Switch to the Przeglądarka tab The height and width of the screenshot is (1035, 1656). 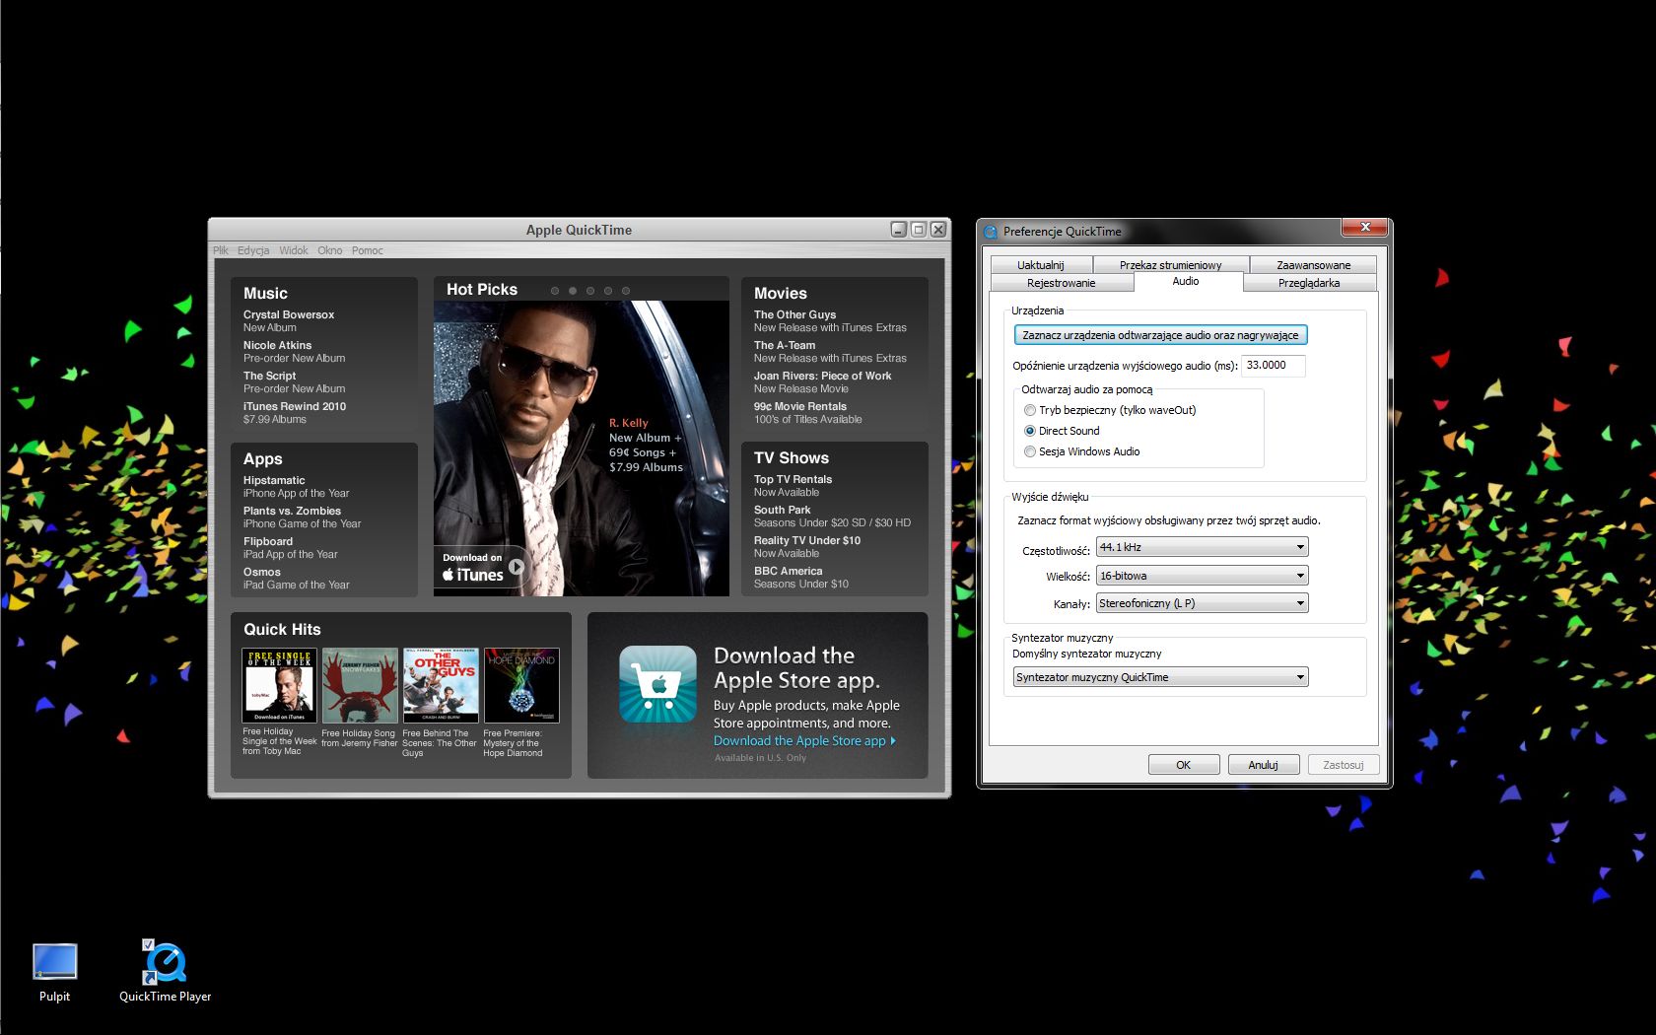click(x=1310, y=283)
